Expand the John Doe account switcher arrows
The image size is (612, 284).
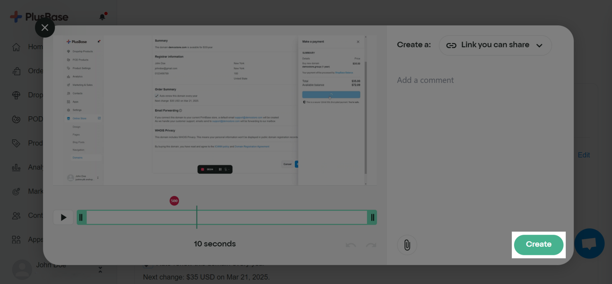[x=100, y=270]
